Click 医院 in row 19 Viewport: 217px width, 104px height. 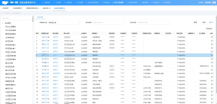94,102
